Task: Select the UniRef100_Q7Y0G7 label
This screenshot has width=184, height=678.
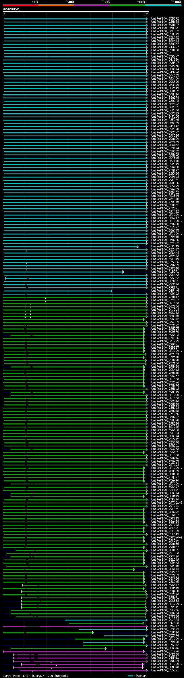Action: click(165, 300)
